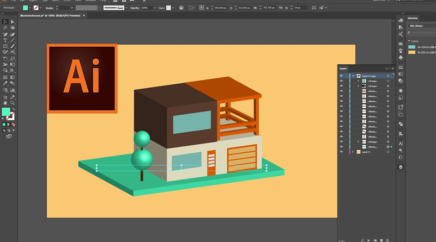This screenshot has height=242, width=436.
Task: Click the mint green fill color swatch
Action: coord(5,111)
